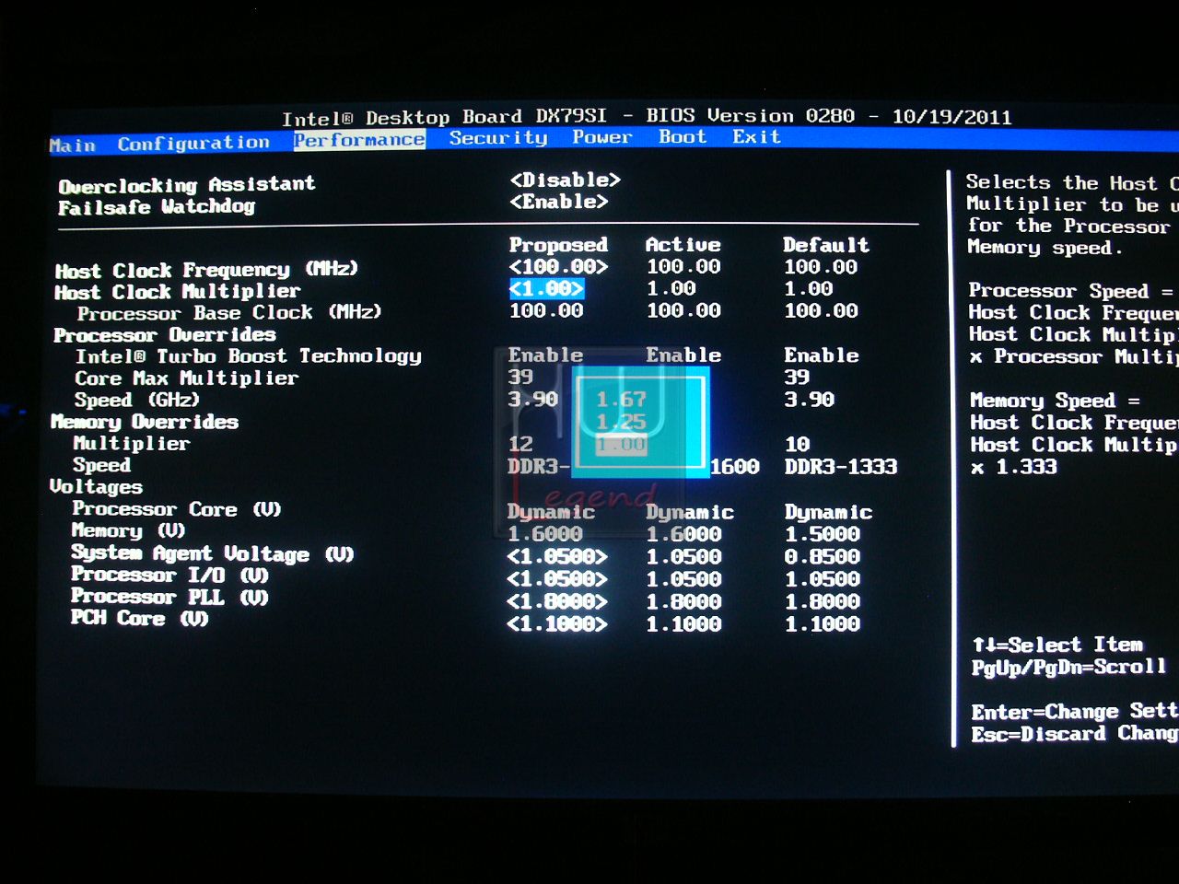1179x884 pixels.
Task: Select the Memory Overrides heading
Action: coord(145,422)
